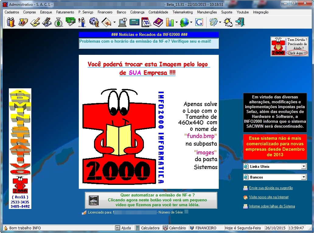The height and width of the screenshot is (233, 314).
Task: Open the dropdown arrow beside globe icon
Action: pos(191,22)
